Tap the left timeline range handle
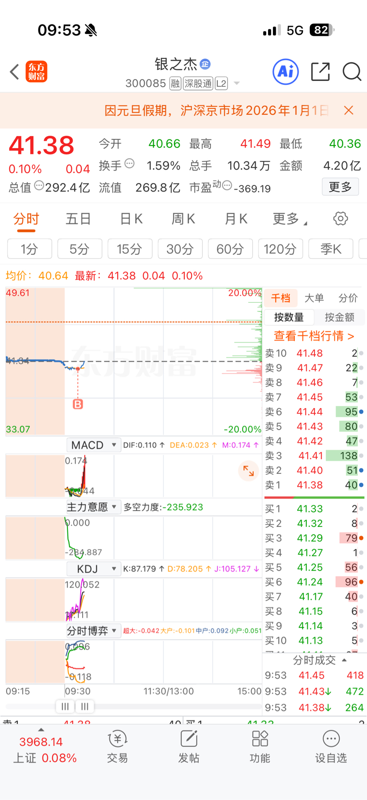Viewport: 367px width, 800px height. [65, 706]
